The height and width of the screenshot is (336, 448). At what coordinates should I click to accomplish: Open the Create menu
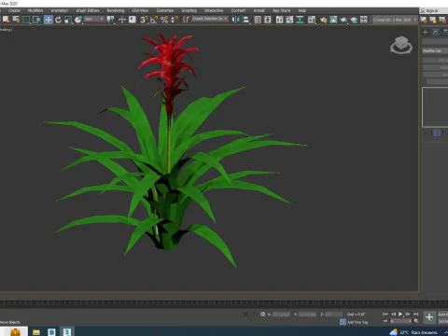(14, 10)
